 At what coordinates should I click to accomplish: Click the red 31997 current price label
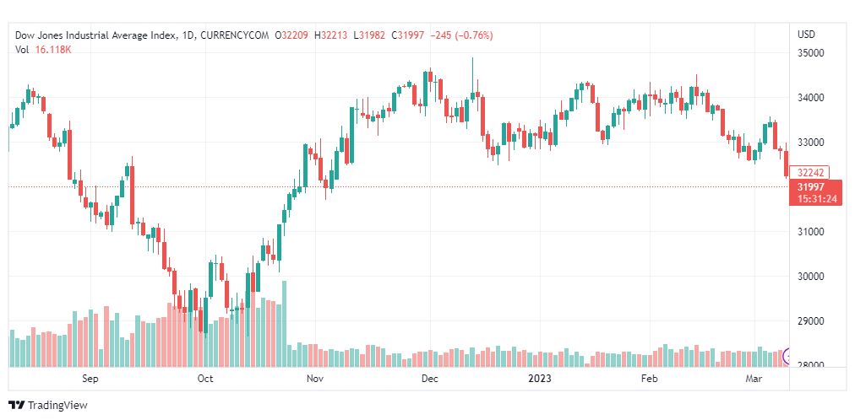pyautogui.click(x=810, y=186)
